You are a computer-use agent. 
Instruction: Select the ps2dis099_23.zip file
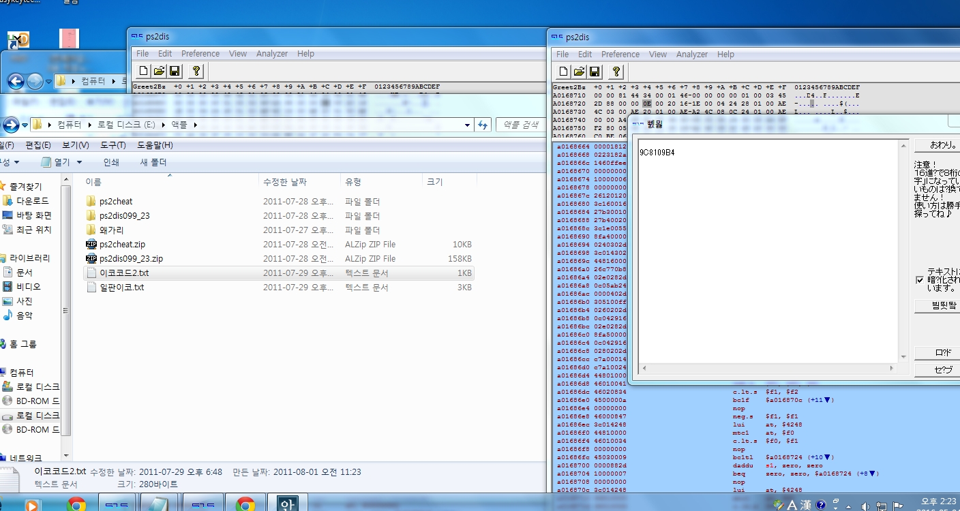[x=123, y=259]
